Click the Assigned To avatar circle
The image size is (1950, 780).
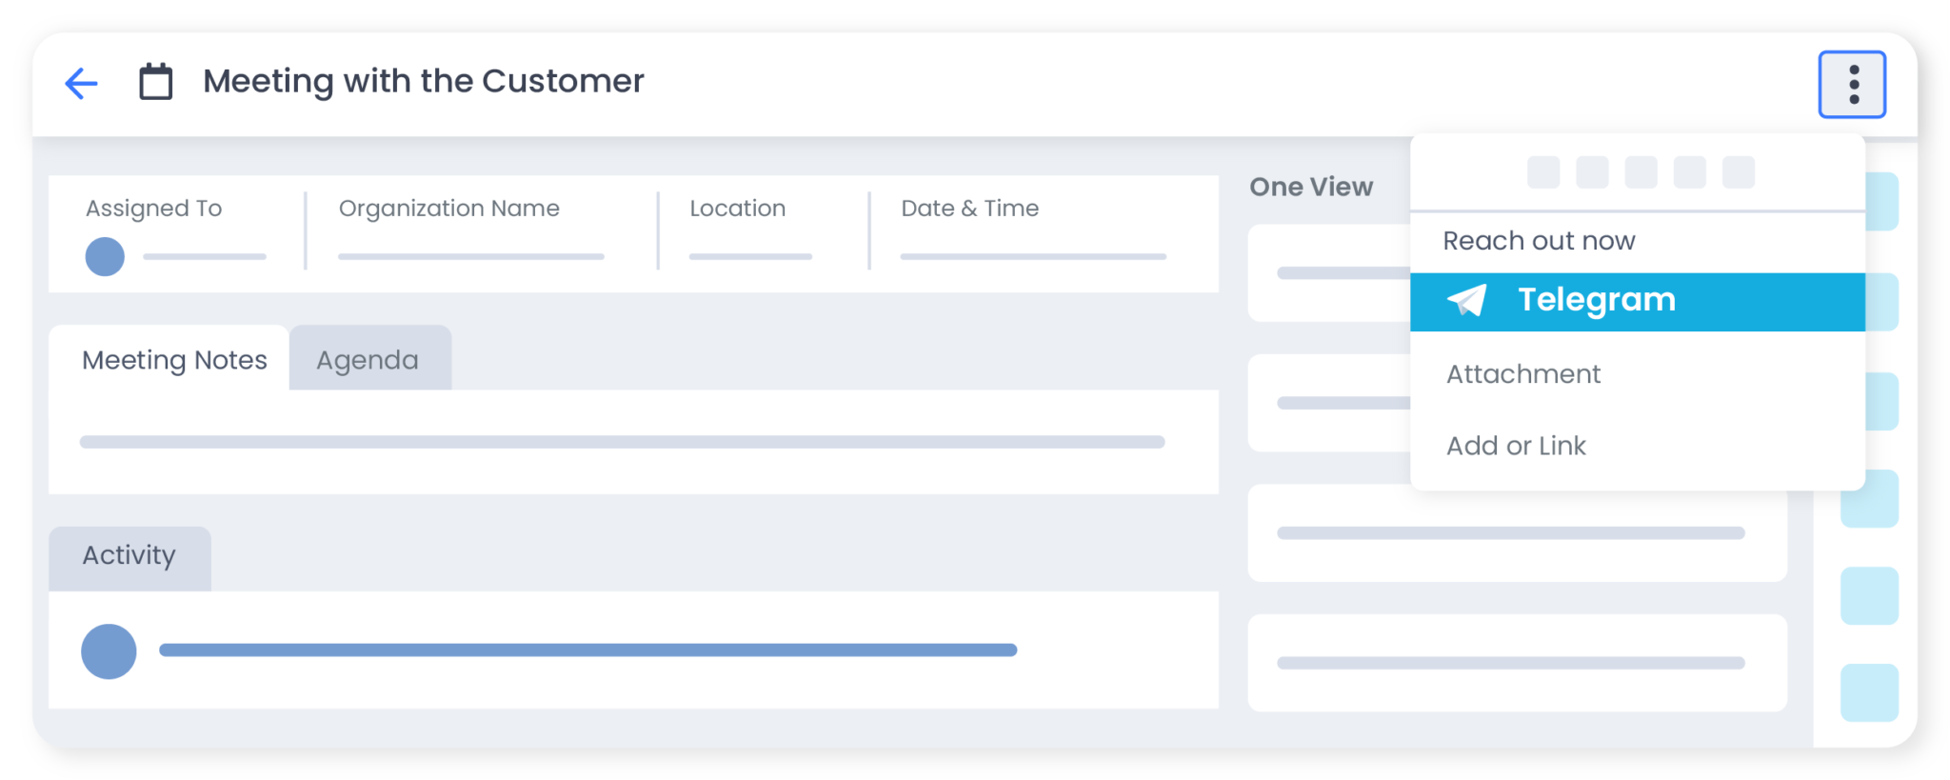[x=105, y=256]
